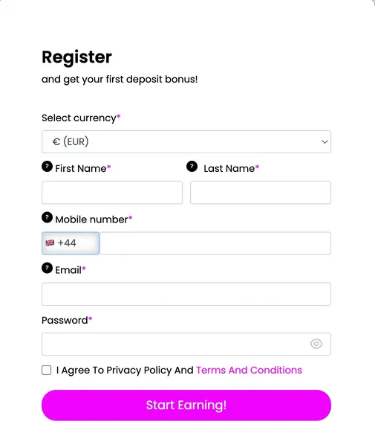Viewport: 375px width, 439px height.
Task: Open the Terms And Conditions link
Action: pyautogui.click(x=249, y=370)
